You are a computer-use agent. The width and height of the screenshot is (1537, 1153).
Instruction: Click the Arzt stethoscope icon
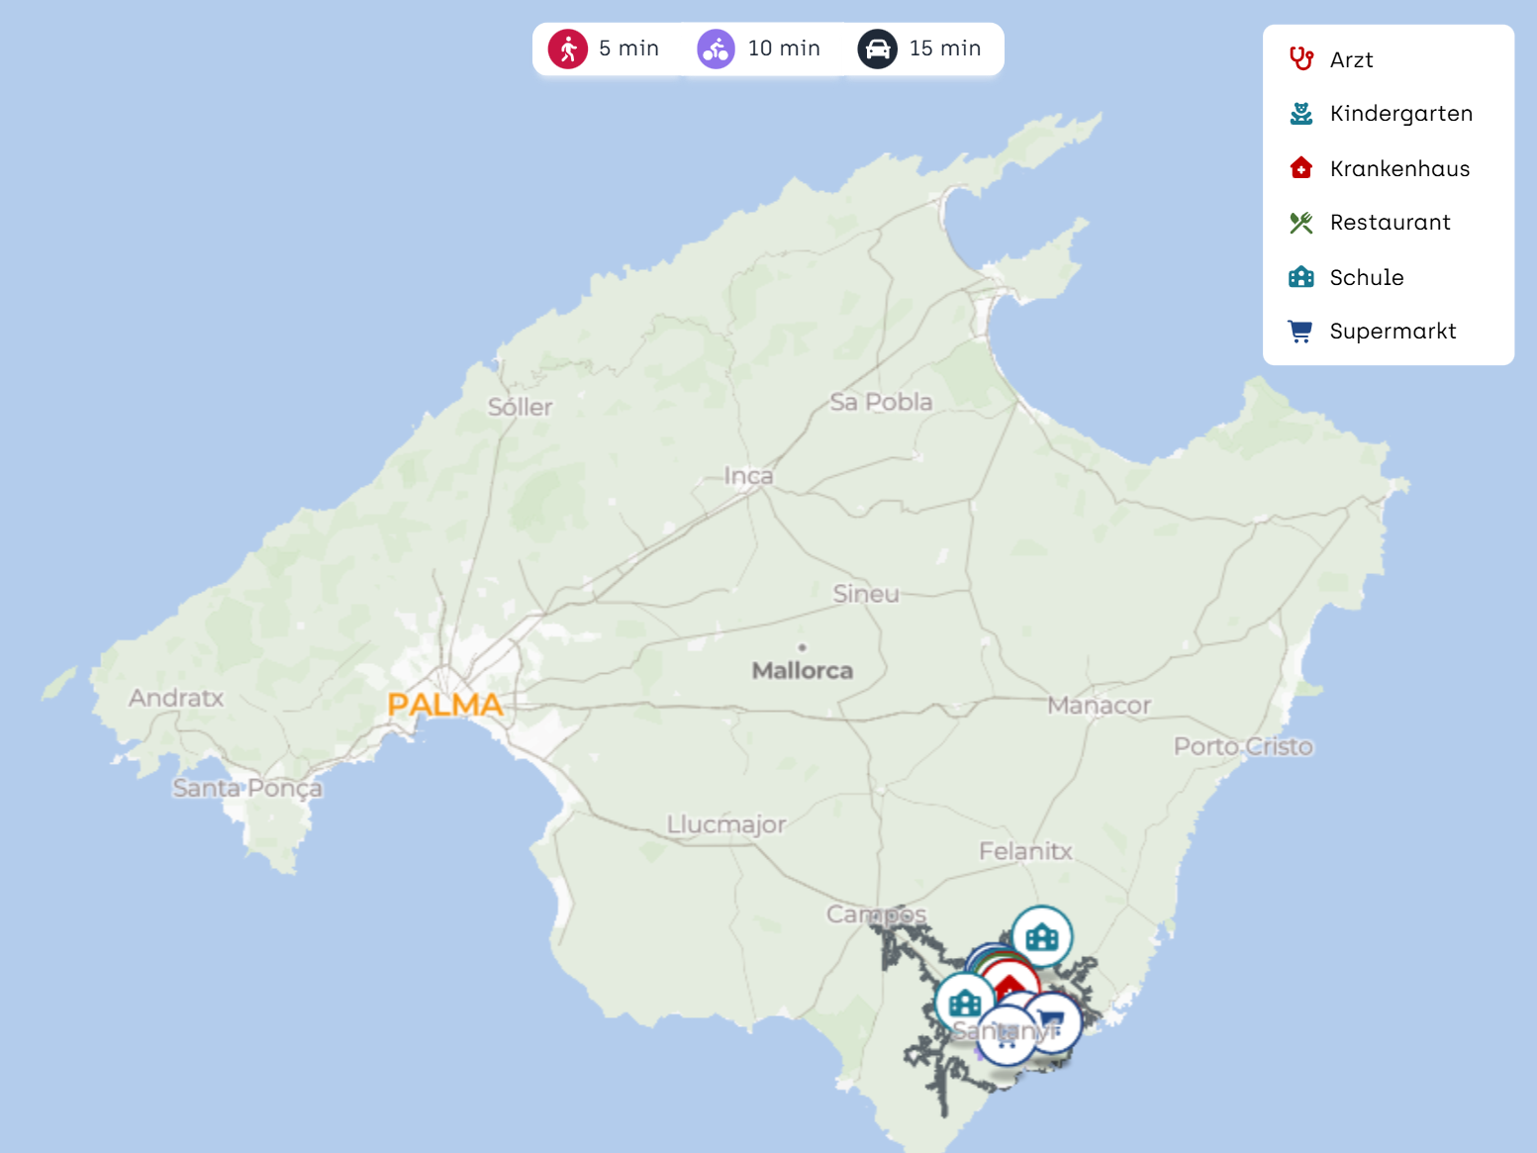tap(1300, 59)
